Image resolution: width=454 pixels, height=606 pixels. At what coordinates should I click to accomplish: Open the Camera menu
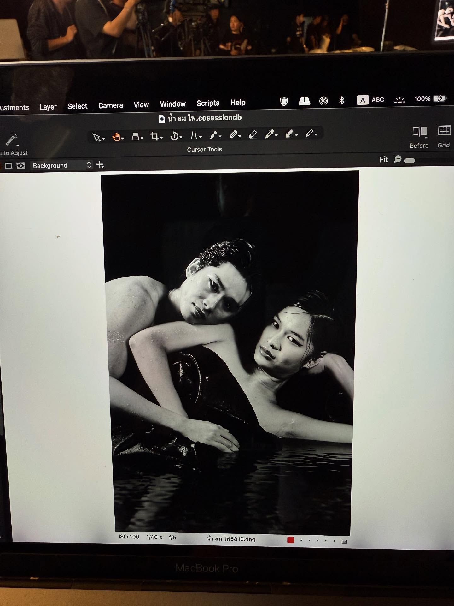click(110, 105)
